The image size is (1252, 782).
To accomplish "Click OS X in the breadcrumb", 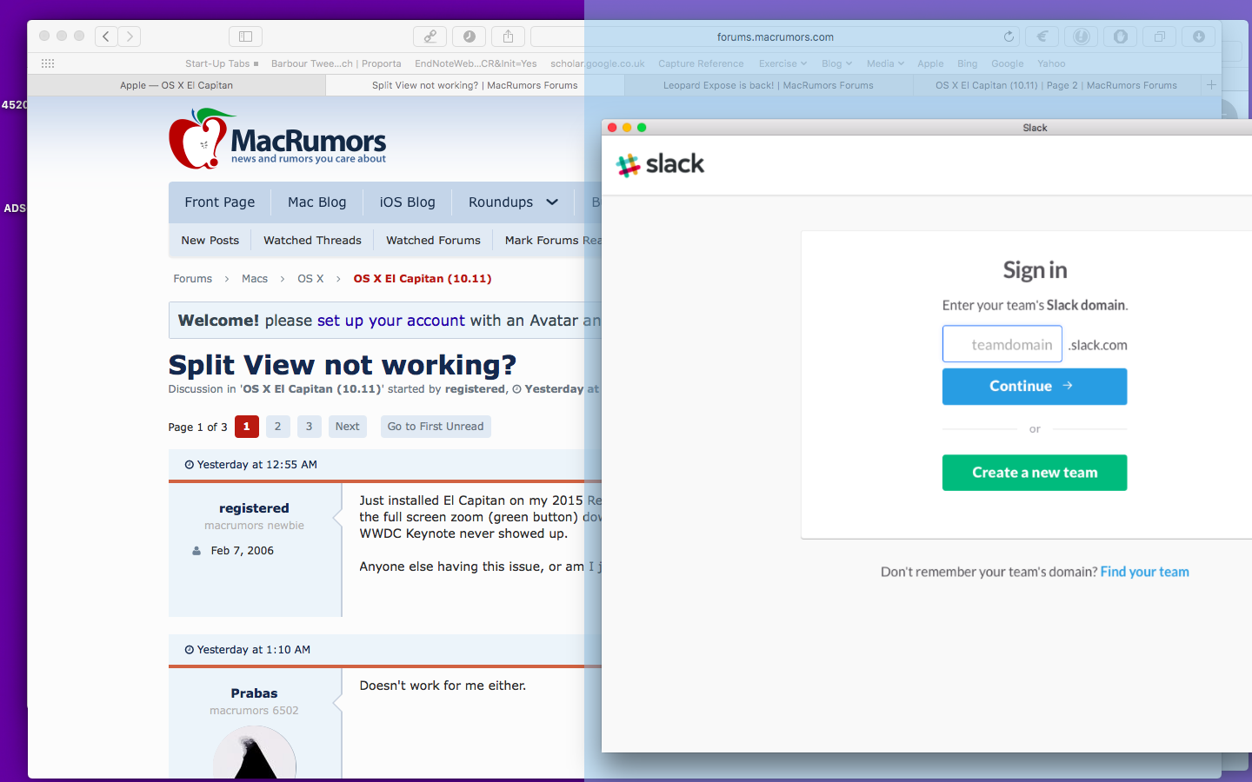I will click(x=310, y=279).
